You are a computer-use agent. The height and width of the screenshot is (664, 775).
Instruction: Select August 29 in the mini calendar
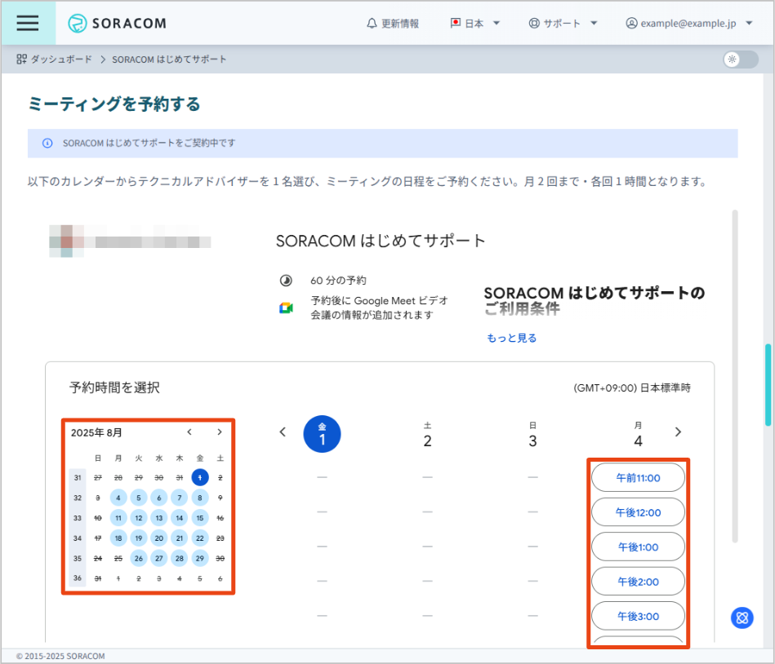pos(200,558)
